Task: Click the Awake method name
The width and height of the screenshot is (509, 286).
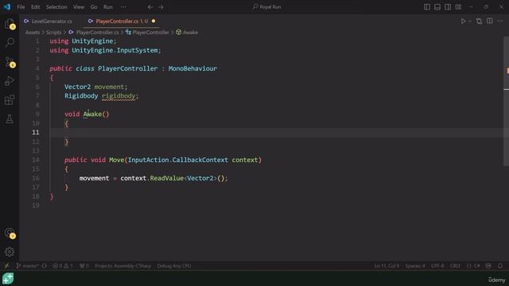Action: (92, 114)
